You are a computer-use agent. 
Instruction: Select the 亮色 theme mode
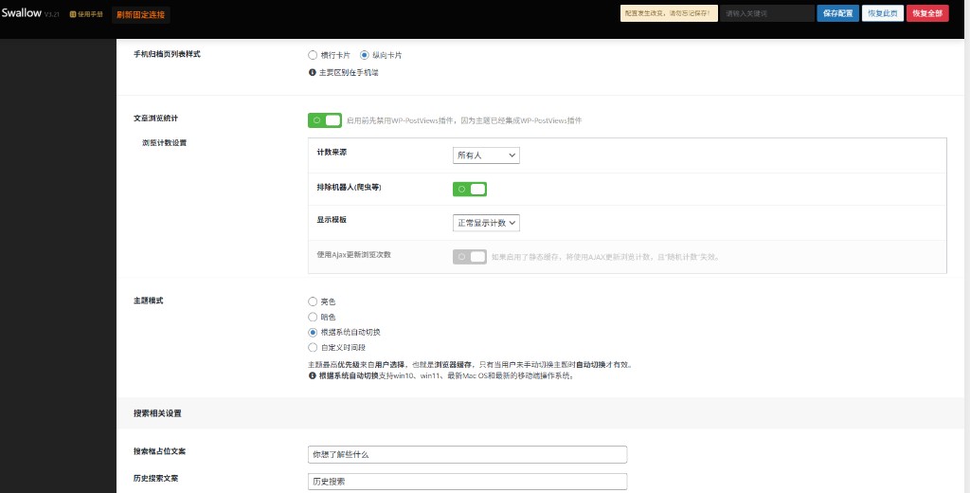[x=314, y=301]
